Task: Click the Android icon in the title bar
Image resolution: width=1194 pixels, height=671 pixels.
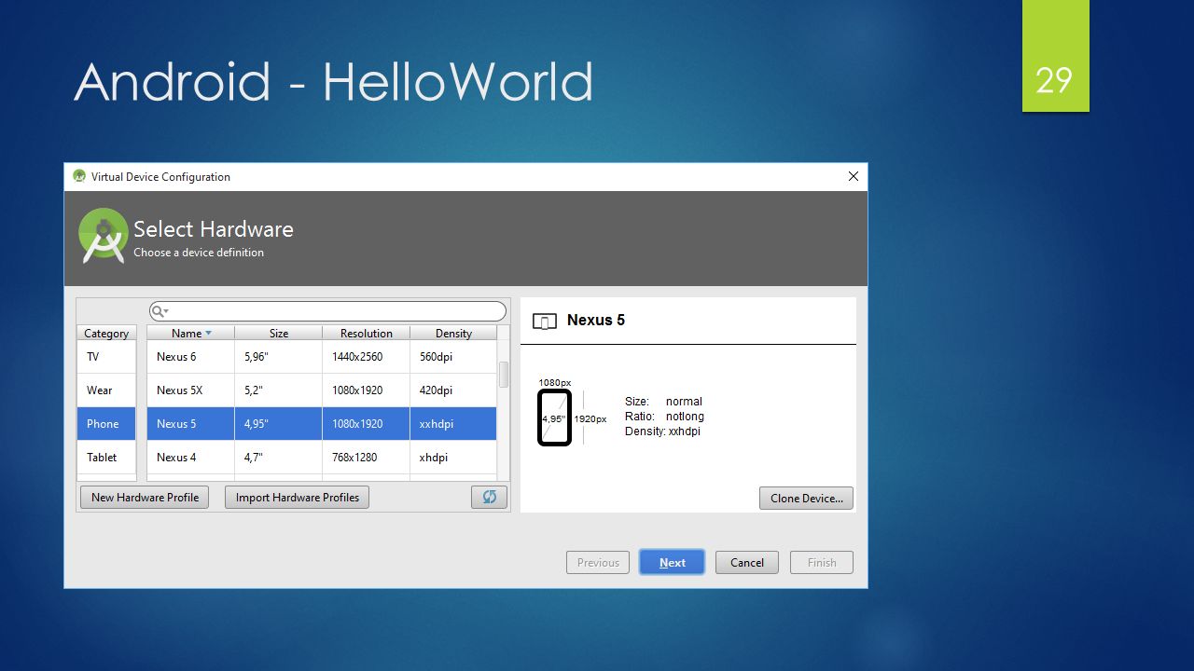Action: click(x=79, y=176)
